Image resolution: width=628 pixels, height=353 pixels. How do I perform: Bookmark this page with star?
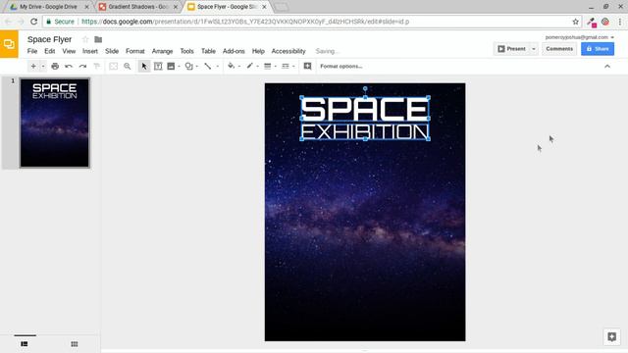pos(576,22)
